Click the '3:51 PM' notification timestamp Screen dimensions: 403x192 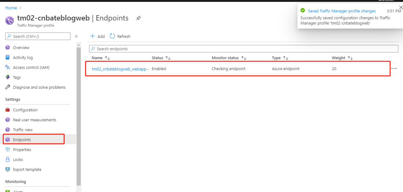click(x=394, y=11)
